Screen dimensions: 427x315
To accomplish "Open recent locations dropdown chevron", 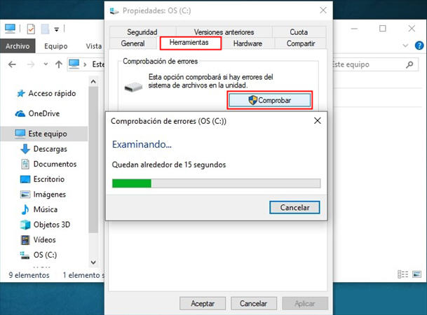I will coord(46,64).
